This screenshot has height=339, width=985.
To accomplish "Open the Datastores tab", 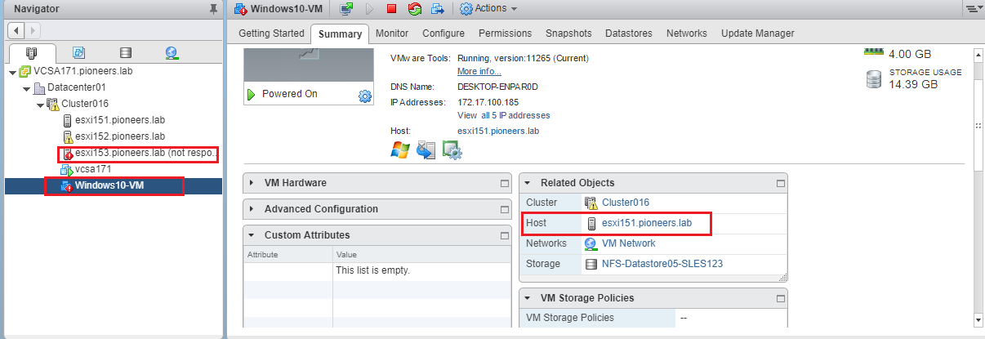I will (629, 33).
